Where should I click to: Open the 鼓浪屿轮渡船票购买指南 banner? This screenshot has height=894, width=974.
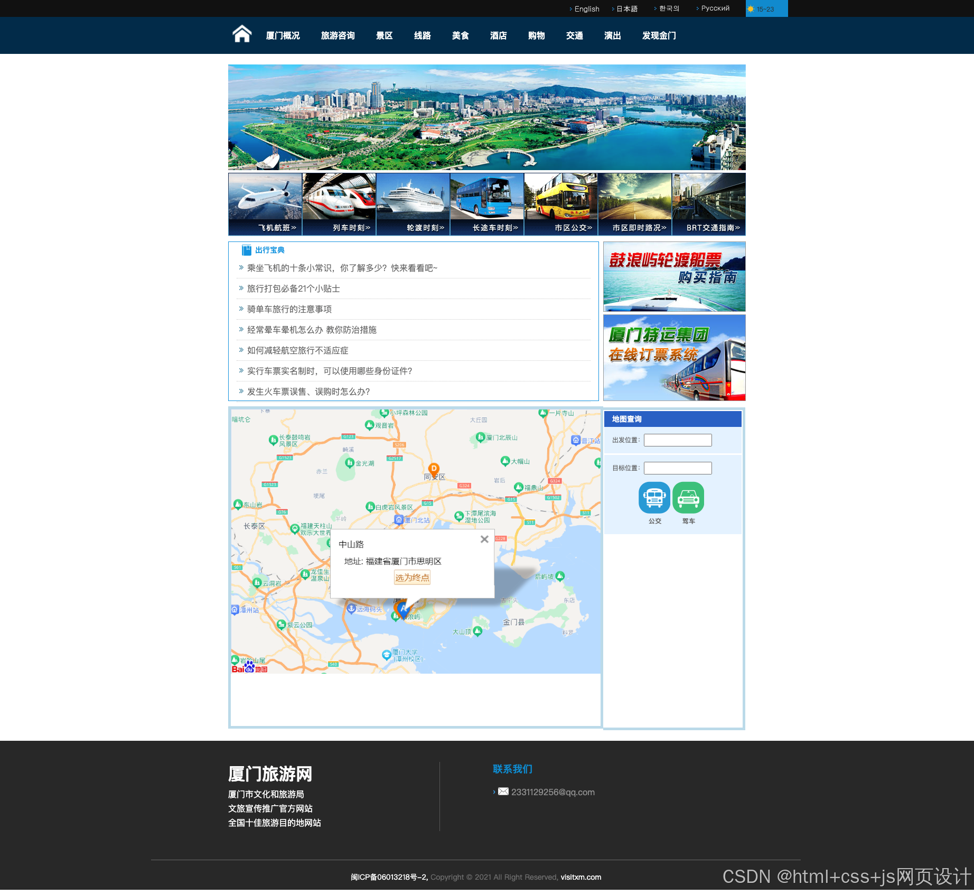pyautogui.click(x=674, y=277)
